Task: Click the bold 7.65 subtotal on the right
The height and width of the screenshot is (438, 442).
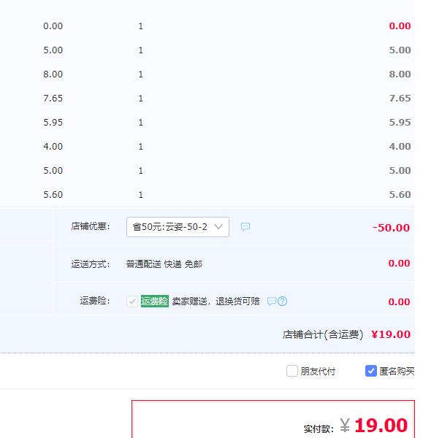Action: tap(400, 99)
